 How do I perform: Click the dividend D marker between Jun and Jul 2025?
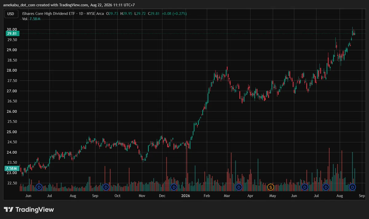pos(39,187)
